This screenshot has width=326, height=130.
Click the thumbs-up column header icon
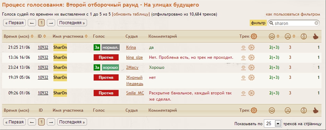pyautogui.click(x=316, y=37)
